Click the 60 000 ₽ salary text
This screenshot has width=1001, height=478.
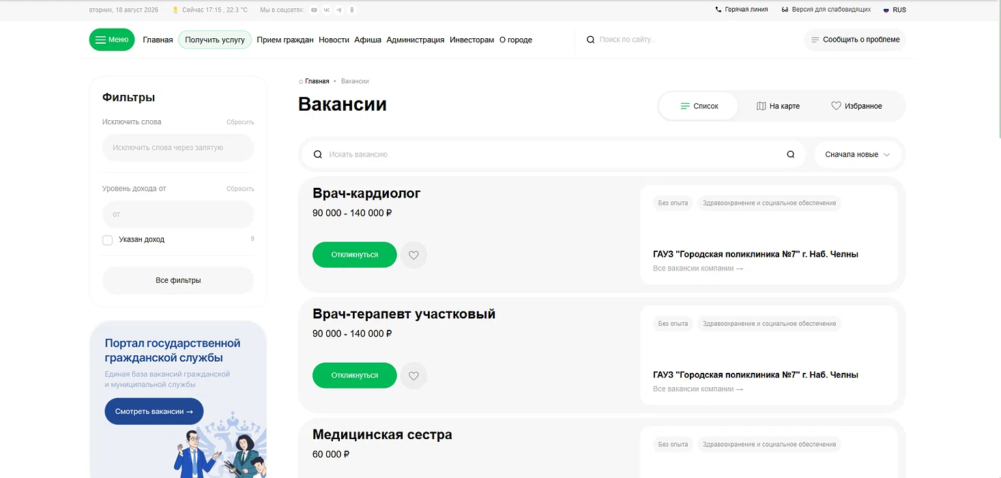click(x=331, y=454)
